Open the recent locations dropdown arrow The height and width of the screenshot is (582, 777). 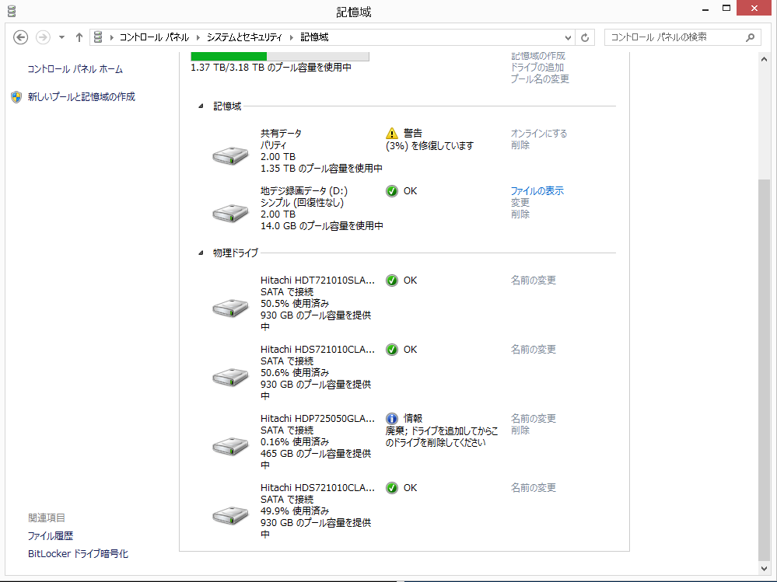pyautogui.click(x=62, y=37)
